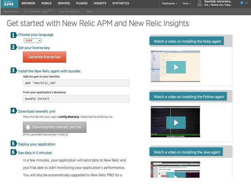The height and width of the screenshot is (184, 251).
Task: Expand the Dashboards dropdown menu
Action: [170, 3]
